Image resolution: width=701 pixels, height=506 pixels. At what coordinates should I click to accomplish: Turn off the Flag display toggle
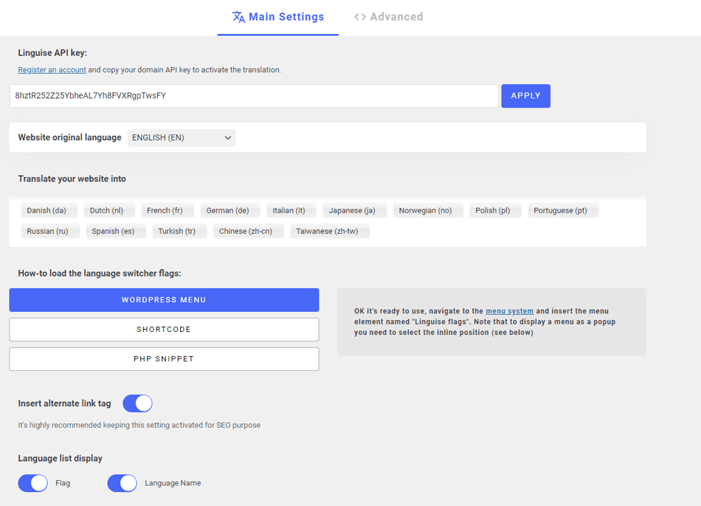pyautogui.click(x=32, y=482)
